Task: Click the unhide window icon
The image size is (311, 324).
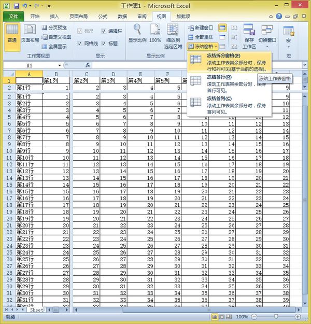Action: (x=222, y=47)
